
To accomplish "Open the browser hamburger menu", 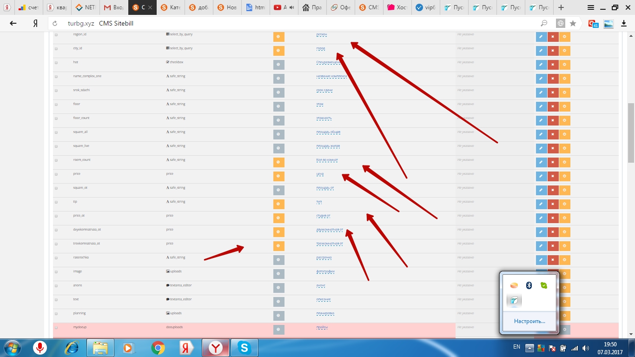I will coord(590,7).
